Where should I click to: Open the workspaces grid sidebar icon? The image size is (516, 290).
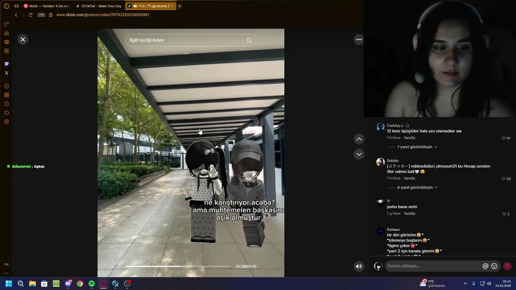(x=6, y=95)
